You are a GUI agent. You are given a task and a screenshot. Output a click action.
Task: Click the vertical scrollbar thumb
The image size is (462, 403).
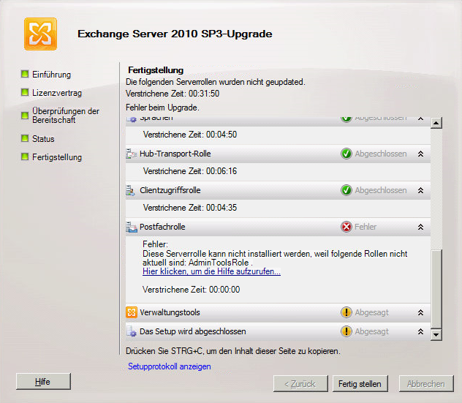click(x=436, y=289)
